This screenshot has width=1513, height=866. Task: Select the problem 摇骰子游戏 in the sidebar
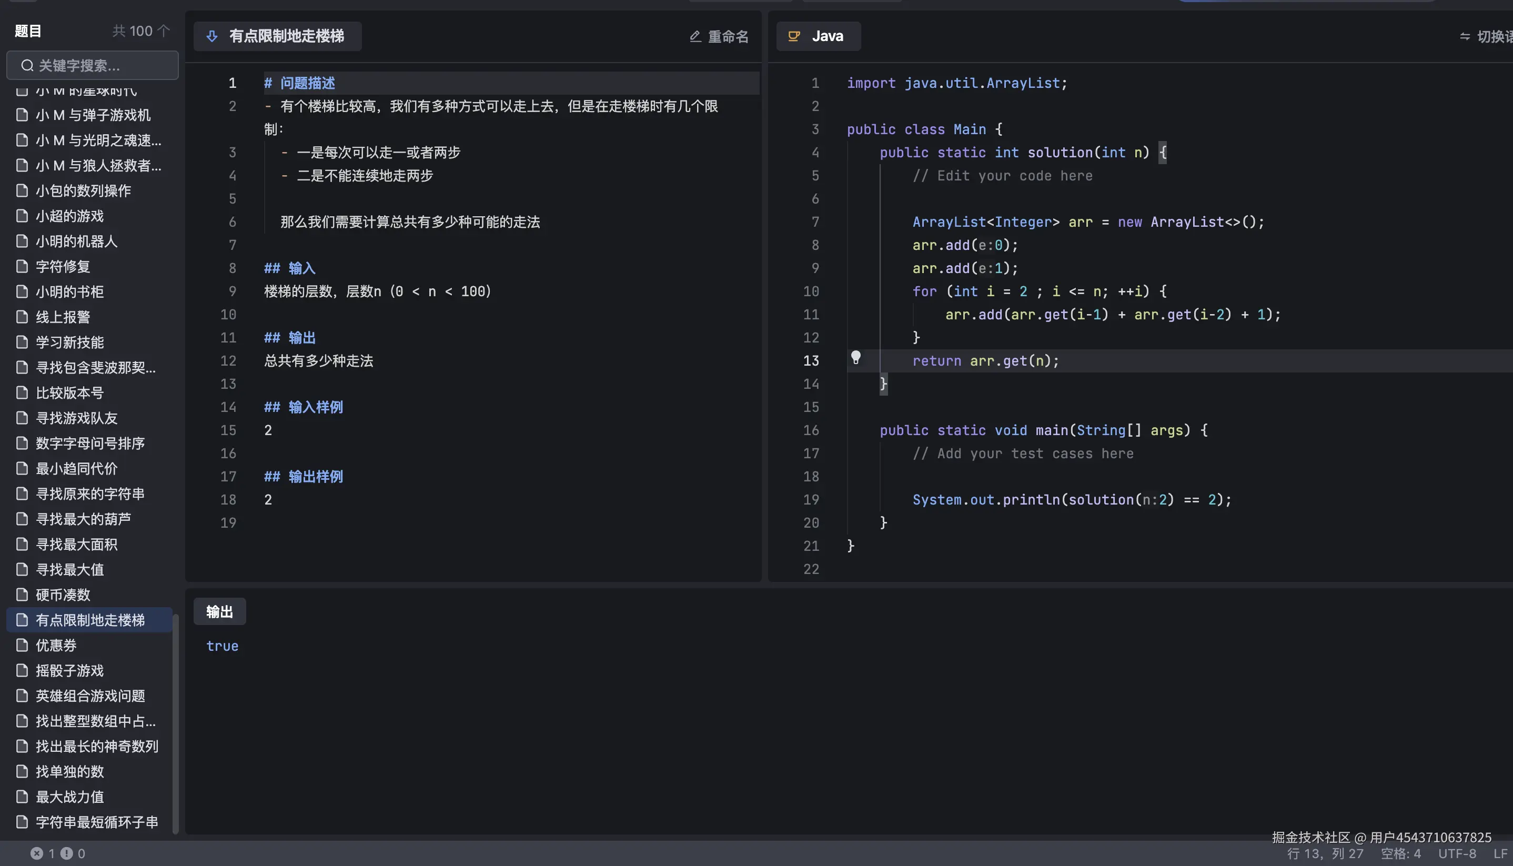(x=69, y=670)
